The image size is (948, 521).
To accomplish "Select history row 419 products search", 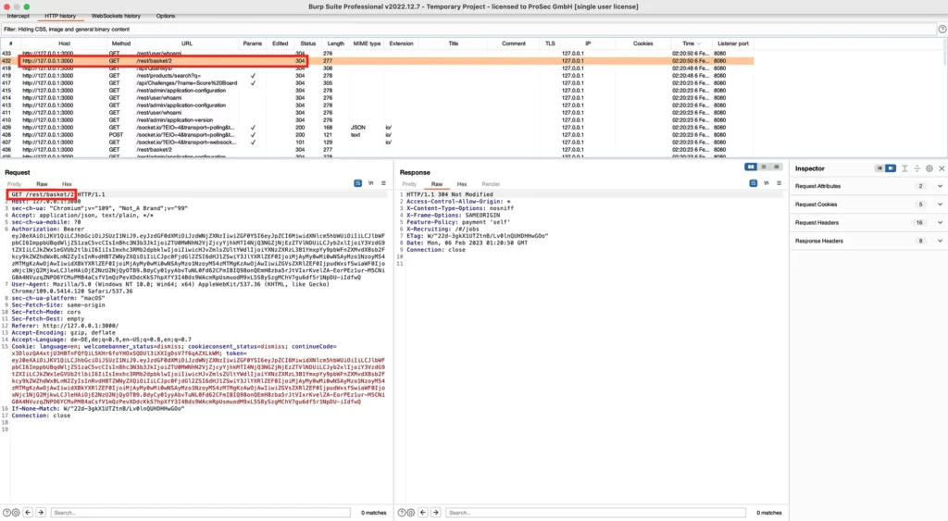I will 378,76.
